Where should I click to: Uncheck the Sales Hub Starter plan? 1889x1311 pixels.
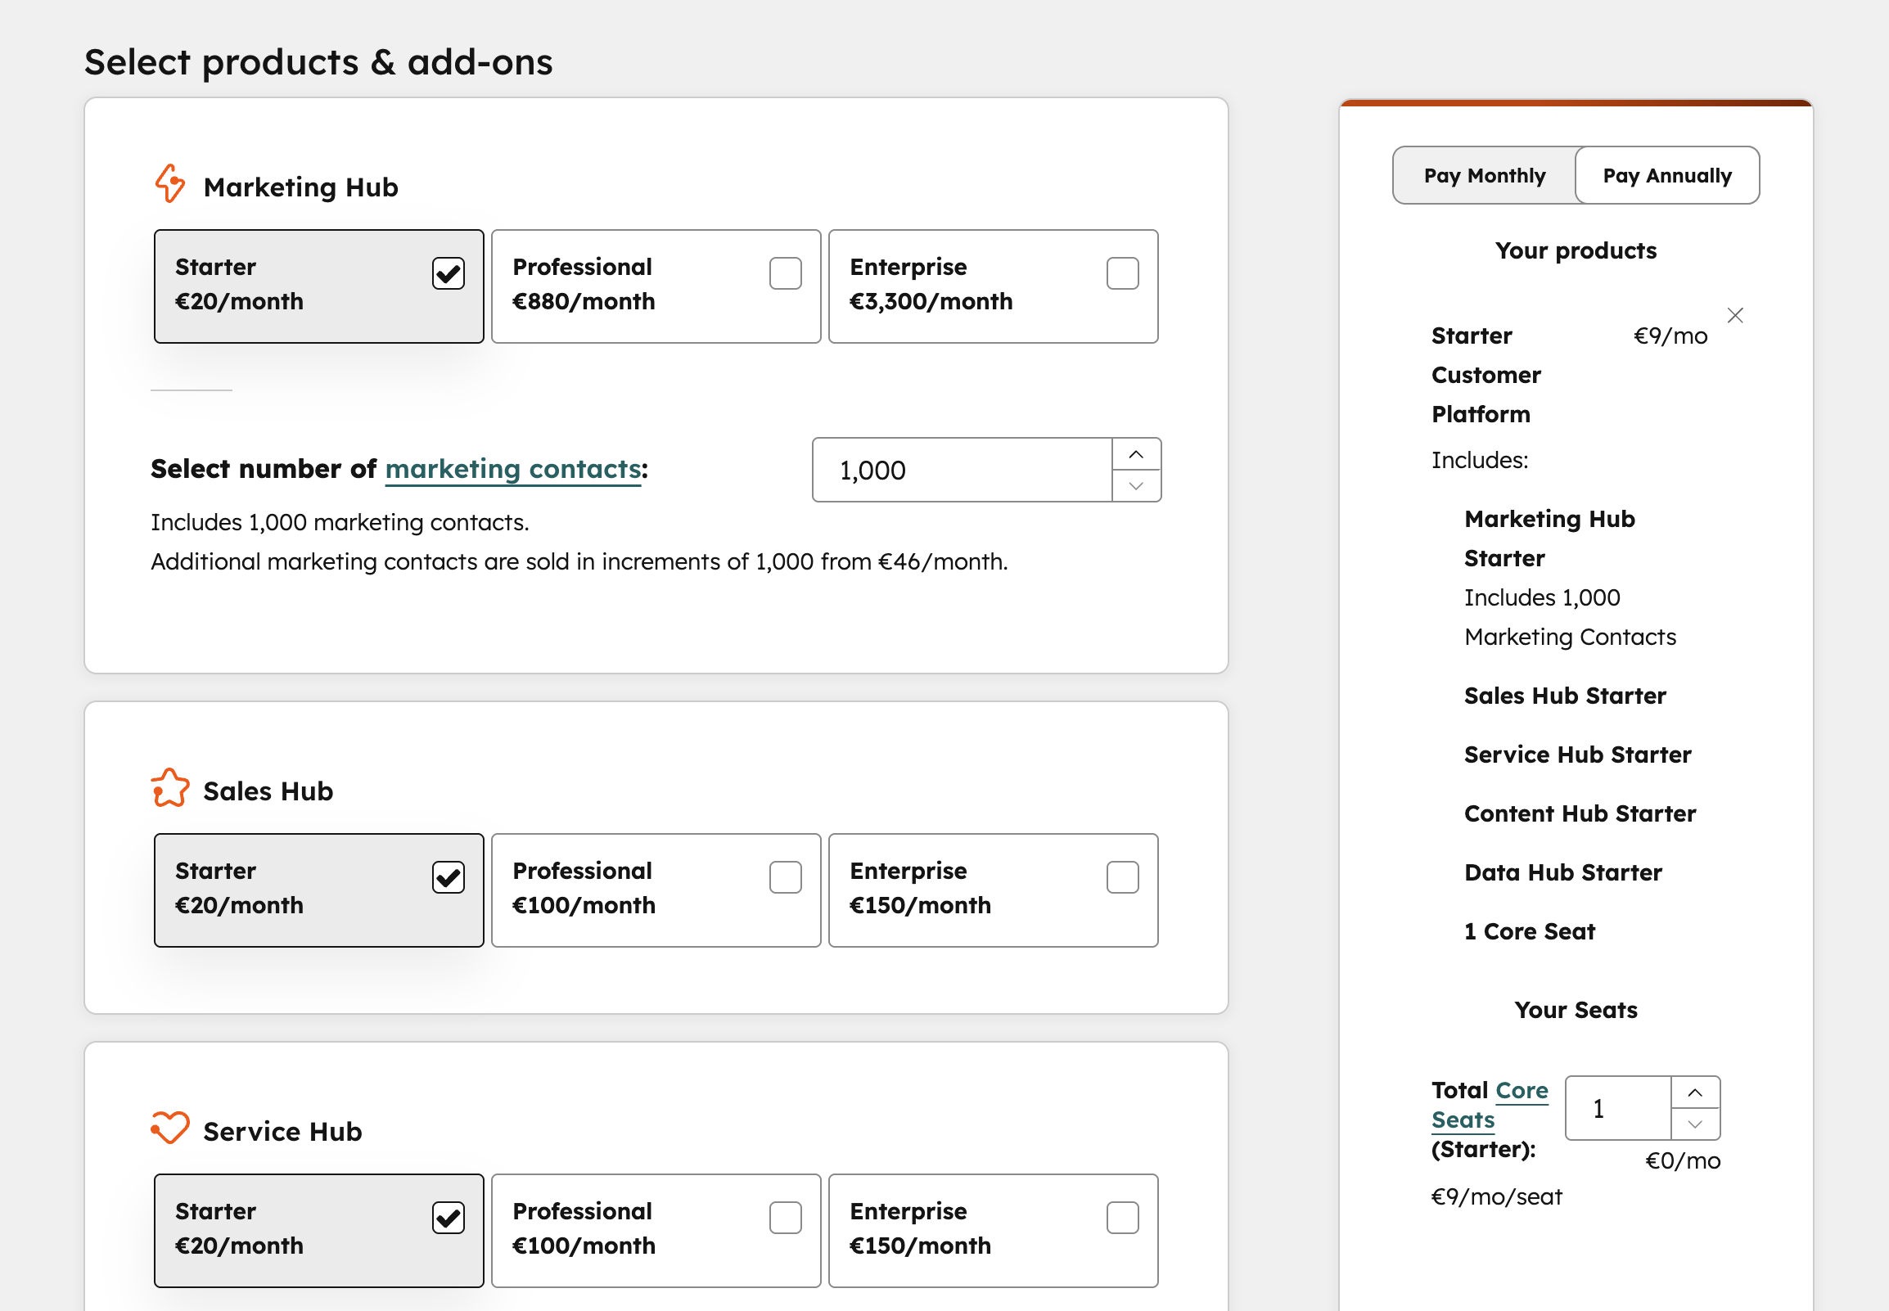[448, 877]
